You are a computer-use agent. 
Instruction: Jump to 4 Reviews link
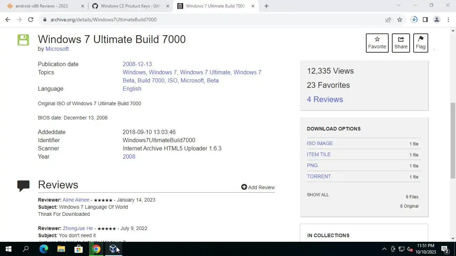tap(325, 99)
